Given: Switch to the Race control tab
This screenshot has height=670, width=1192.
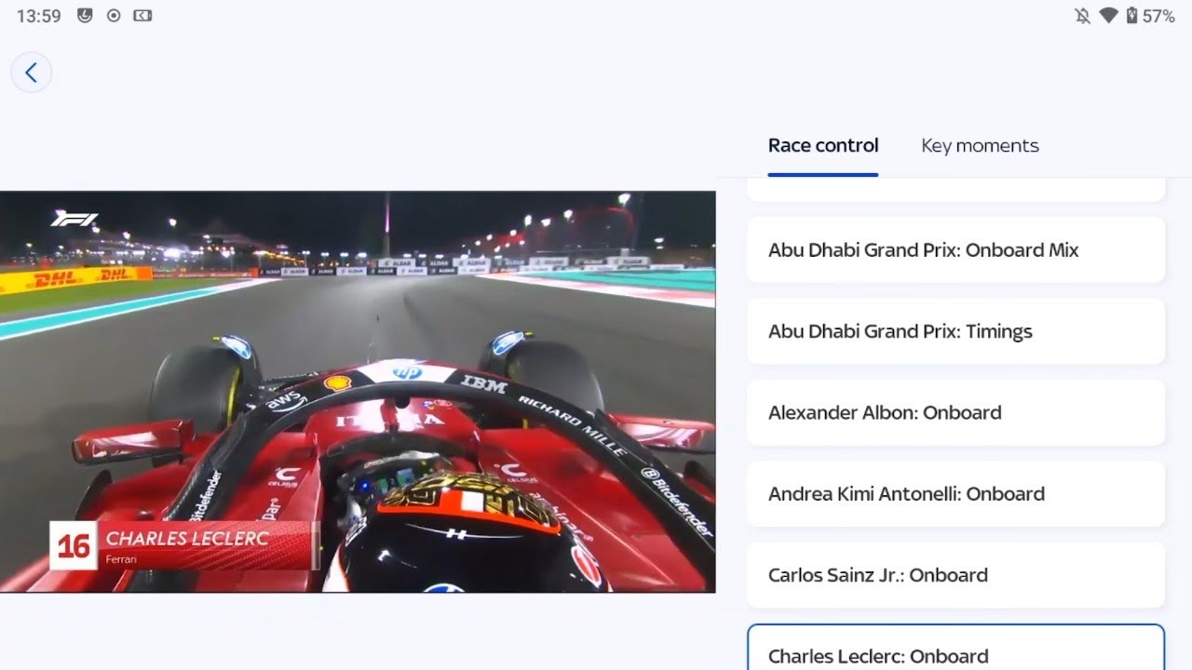Looking at the screenshot, I should [823, 146].
